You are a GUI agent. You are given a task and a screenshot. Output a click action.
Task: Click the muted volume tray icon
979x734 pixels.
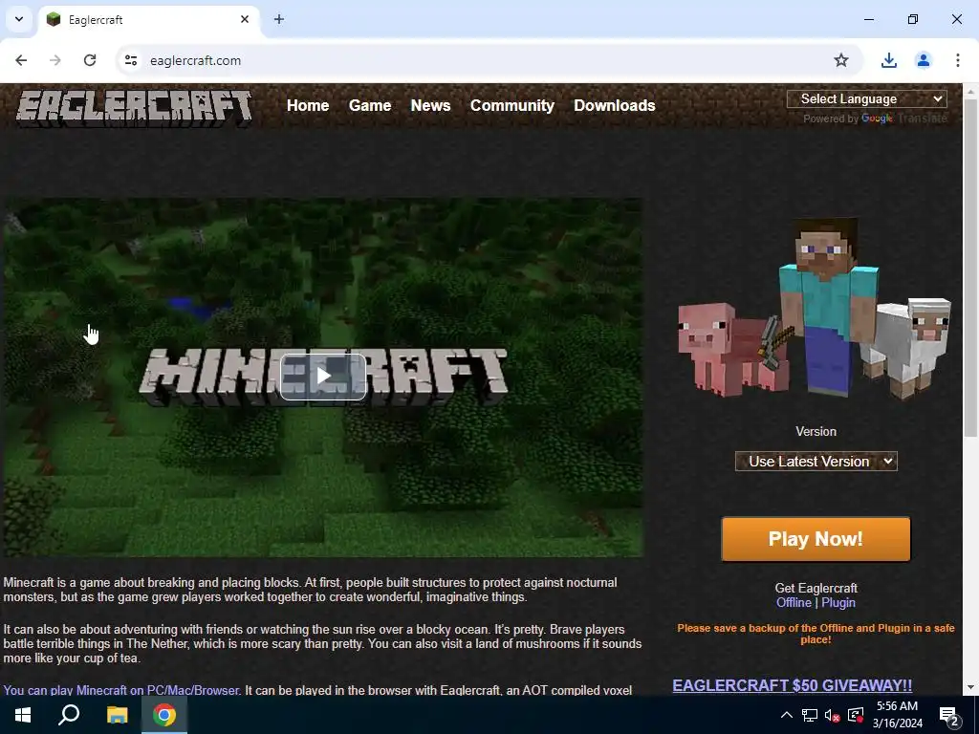pyautogui.click(x=833, y=715)
